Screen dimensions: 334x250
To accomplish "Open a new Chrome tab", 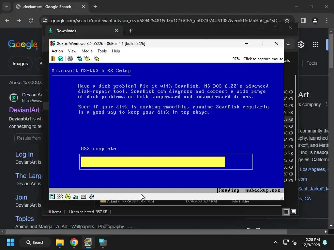I will 95,7.
